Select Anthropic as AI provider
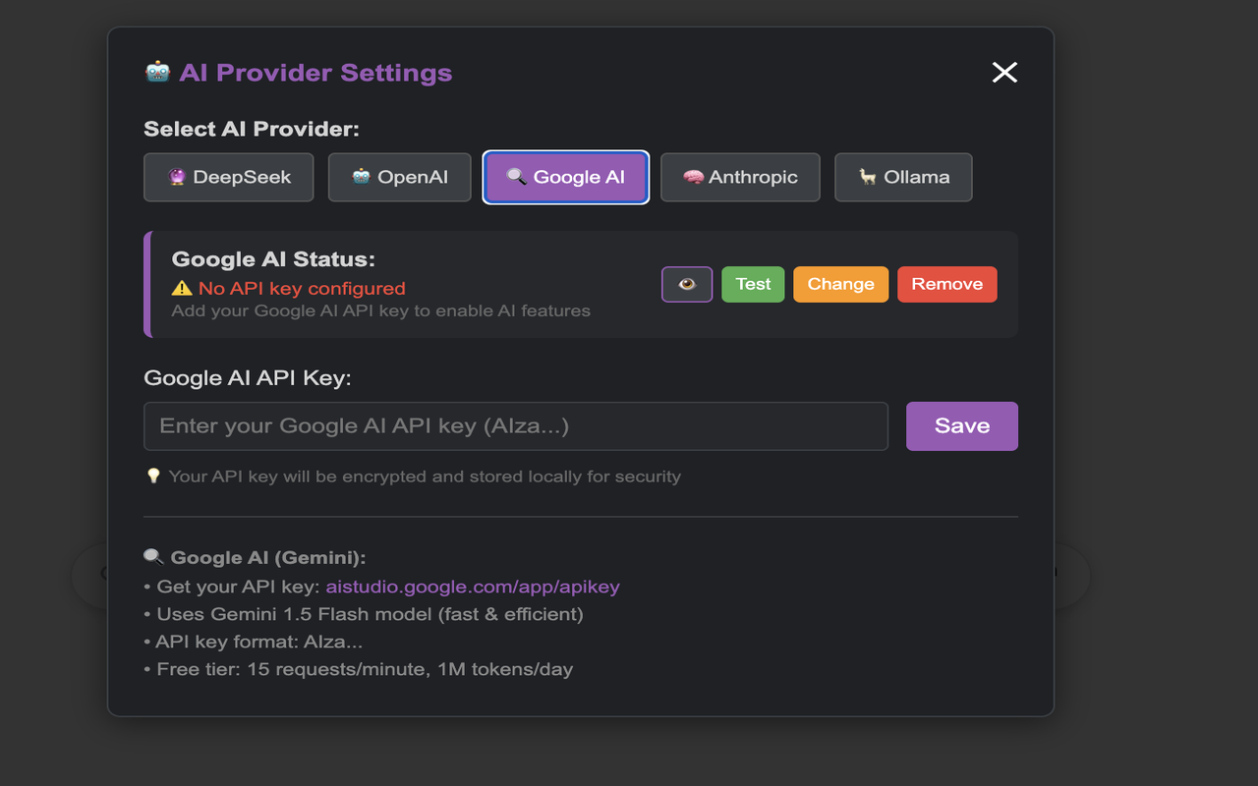Viewport: 1258px width, 786px height. 740,178
